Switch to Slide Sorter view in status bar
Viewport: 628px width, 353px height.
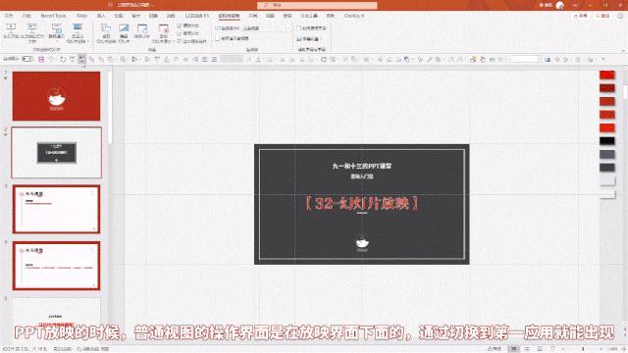coord(527,349)
